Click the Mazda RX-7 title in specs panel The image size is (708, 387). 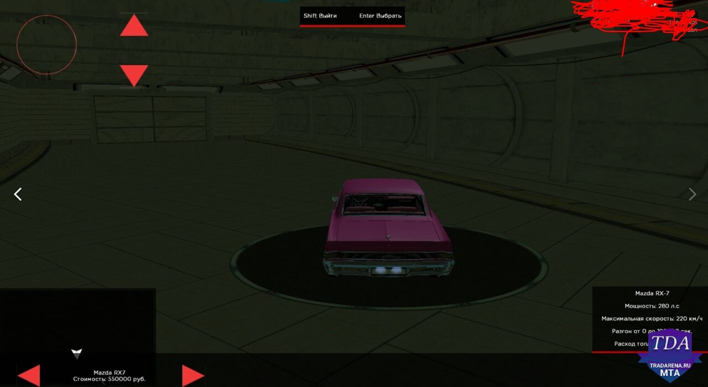click(652, 293)
